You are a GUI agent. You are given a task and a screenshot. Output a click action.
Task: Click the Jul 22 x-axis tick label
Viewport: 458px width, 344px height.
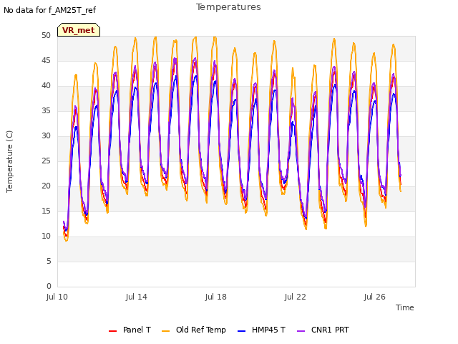296,297
